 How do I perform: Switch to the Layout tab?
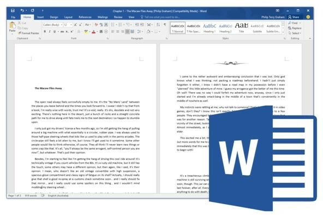click(68, 17)
